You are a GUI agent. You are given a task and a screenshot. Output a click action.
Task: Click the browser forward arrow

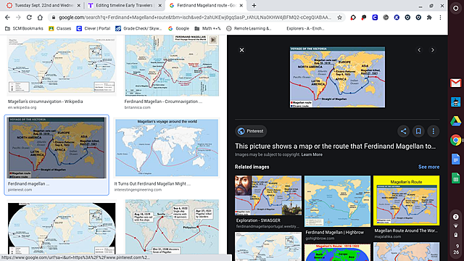pyautogui.click(x=18, y=17)
